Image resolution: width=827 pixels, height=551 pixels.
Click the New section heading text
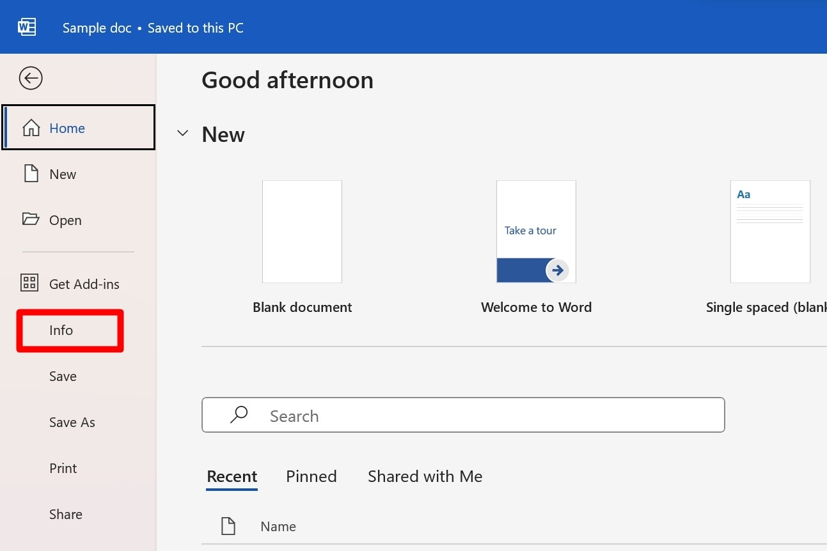223,135
